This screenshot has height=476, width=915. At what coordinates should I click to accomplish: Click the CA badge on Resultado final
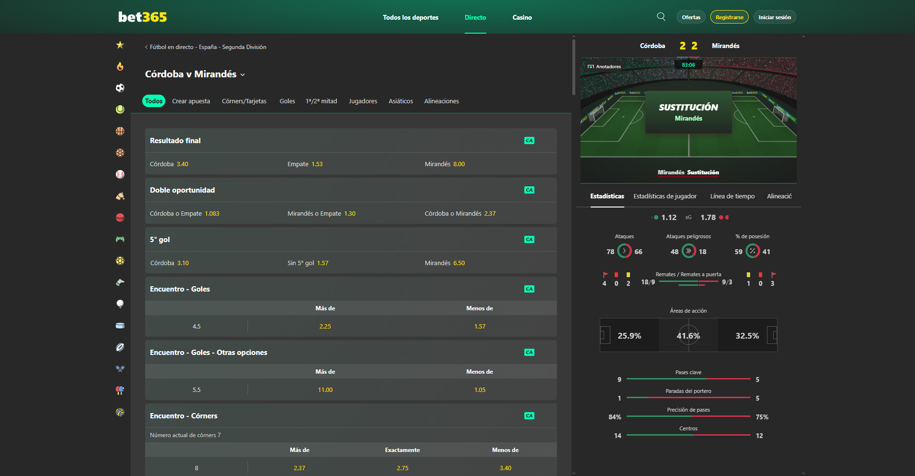529,141
